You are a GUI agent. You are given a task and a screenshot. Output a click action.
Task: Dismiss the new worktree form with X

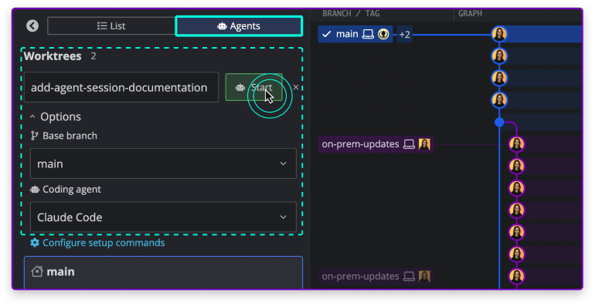tap(296, 87)
